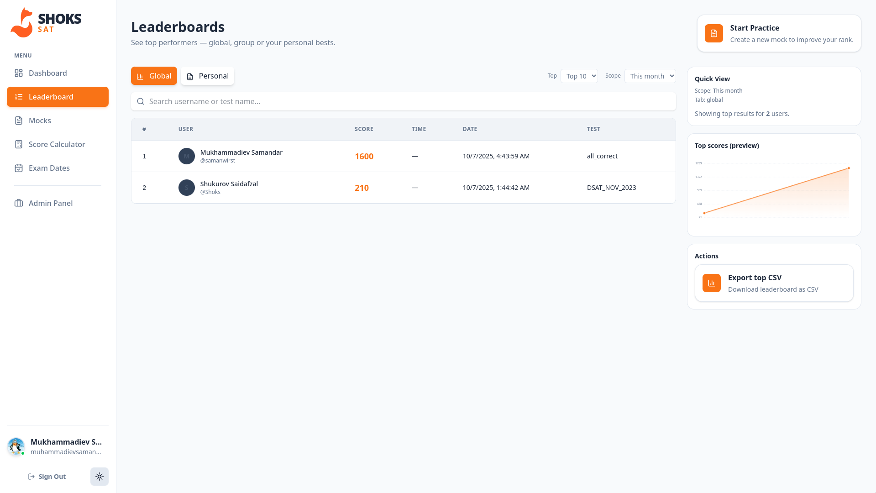Click the Export top CSV chart icon
This screenshot has width=876, height=493.
click(711, 283)
